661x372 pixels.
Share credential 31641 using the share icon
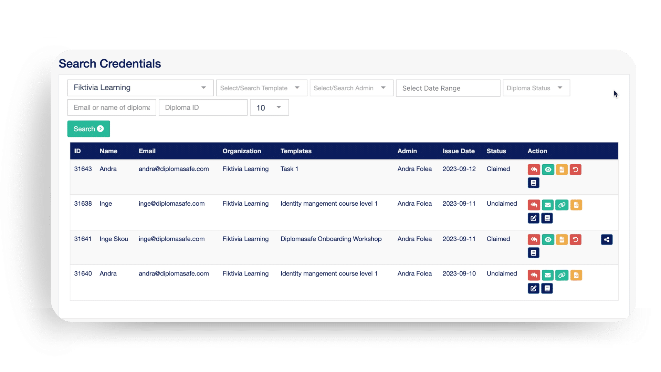pos(607,239)
